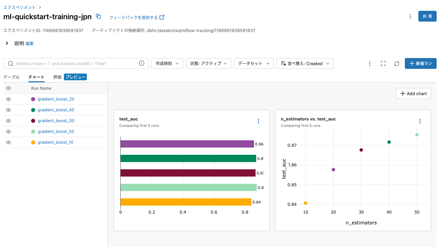Viewport: 440px width, 247px height.
Task: Open the kebab menu next to 共有 button
Action: coord(410,17)
